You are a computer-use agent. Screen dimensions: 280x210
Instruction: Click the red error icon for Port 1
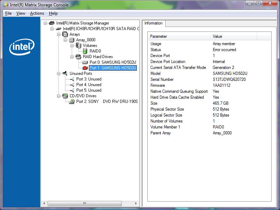point(85,68)
